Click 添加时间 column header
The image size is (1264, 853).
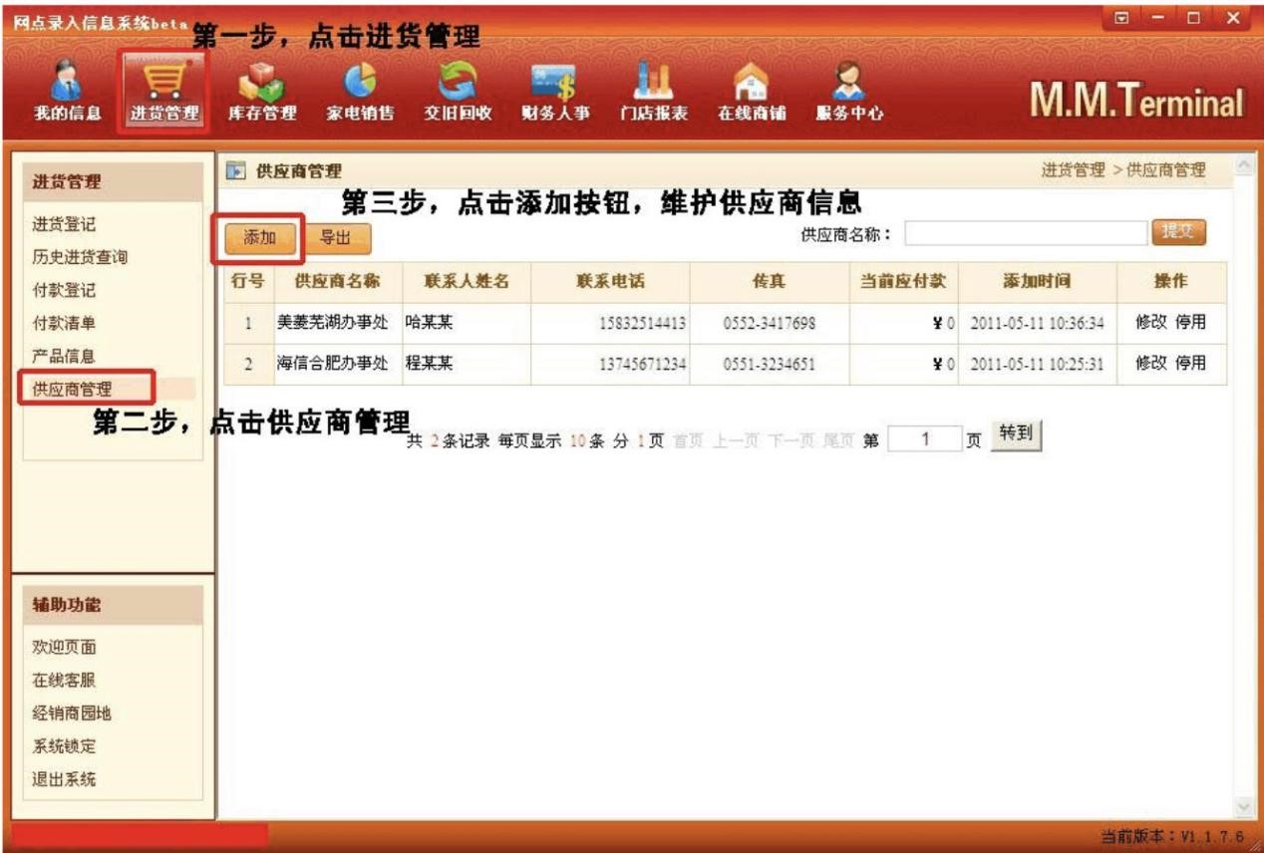[1037, 281]
